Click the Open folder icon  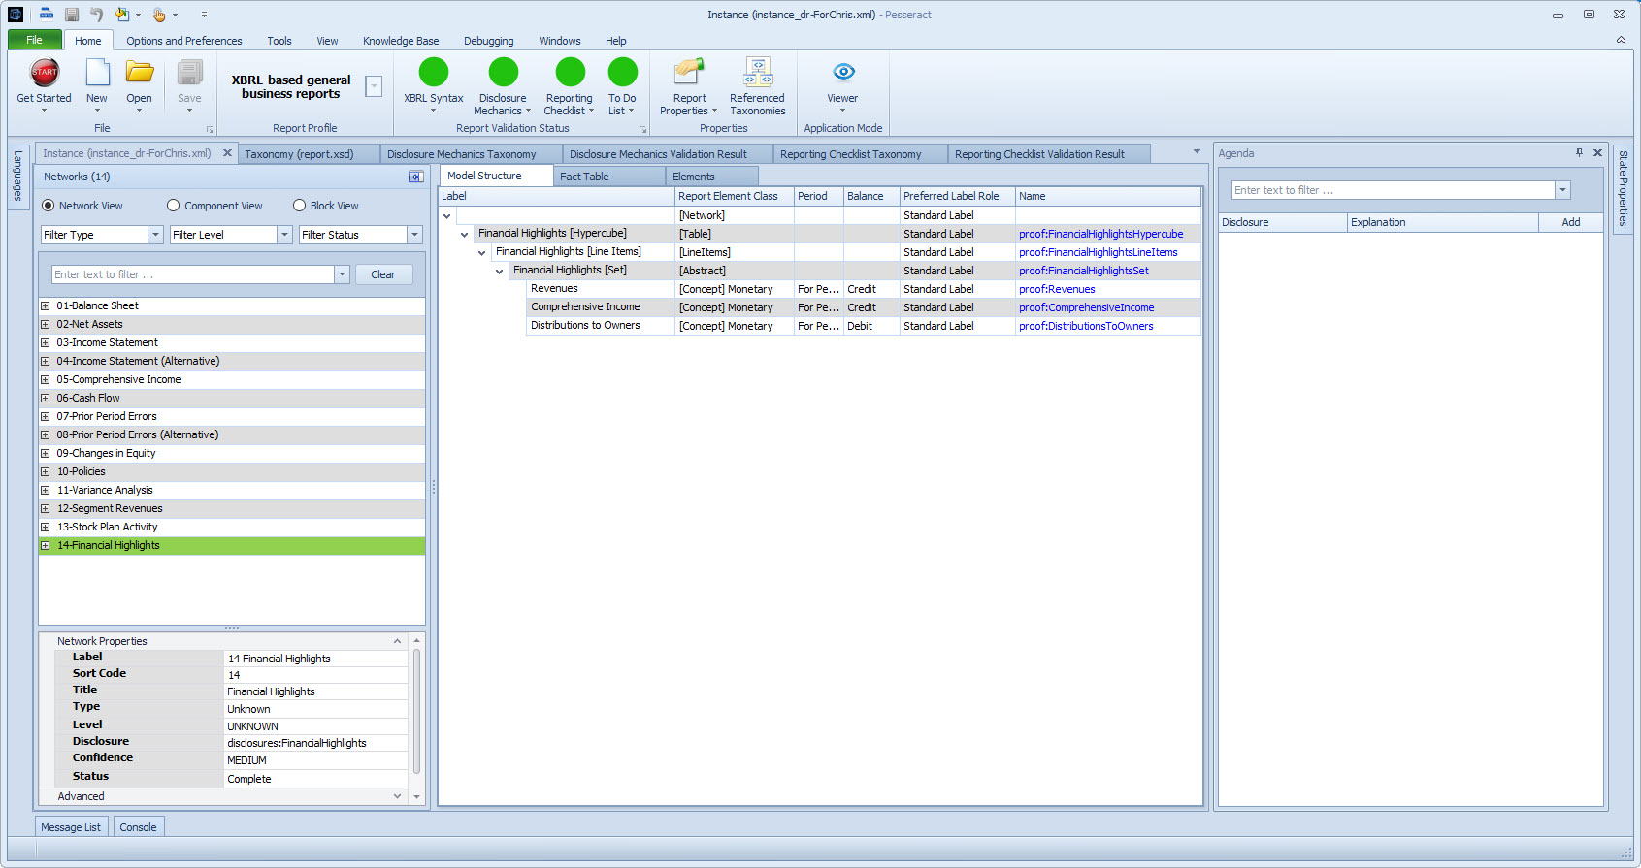pos(139,73)
